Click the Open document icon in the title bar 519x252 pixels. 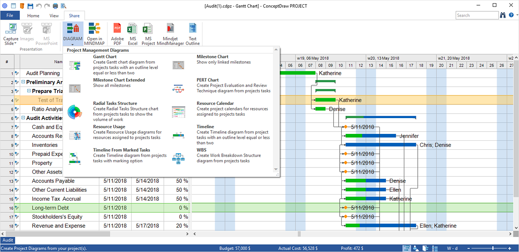22,6
